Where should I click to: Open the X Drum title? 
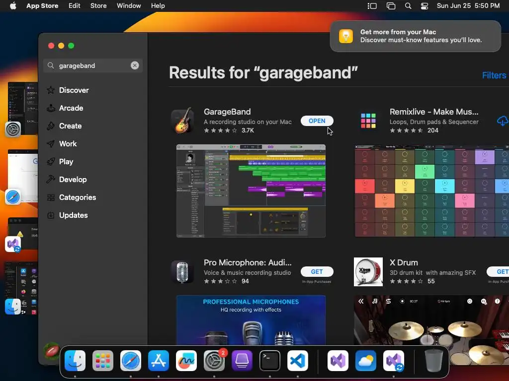tap(404, 262)
